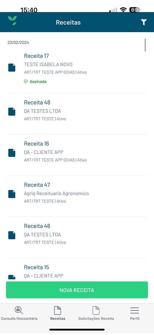Image resolution: width=154 pixels, height=335 pixels.
Task: Open the partially visible Receita 15 entry
Action: click(77, 270)
